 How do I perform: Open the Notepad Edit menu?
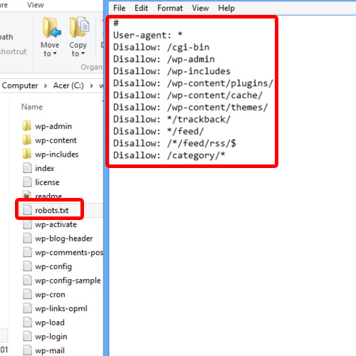141,8
